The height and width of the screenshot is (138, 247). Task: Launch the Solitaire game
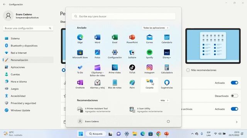(132, 54)
